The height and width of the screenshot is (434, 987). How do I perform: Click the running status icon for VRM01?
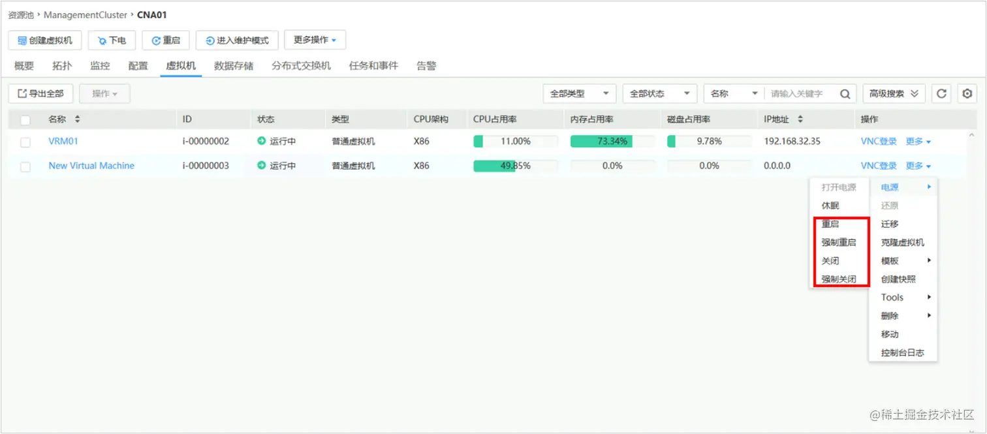click(x=262, y=141)
